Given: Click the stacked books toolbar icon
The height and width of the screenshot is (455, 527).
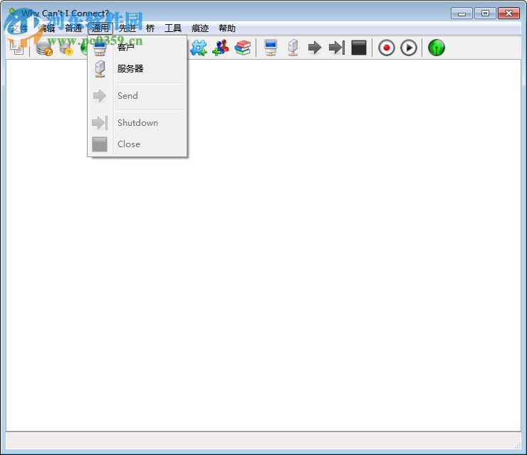Looking at the screenshot, I should (243, 48).
